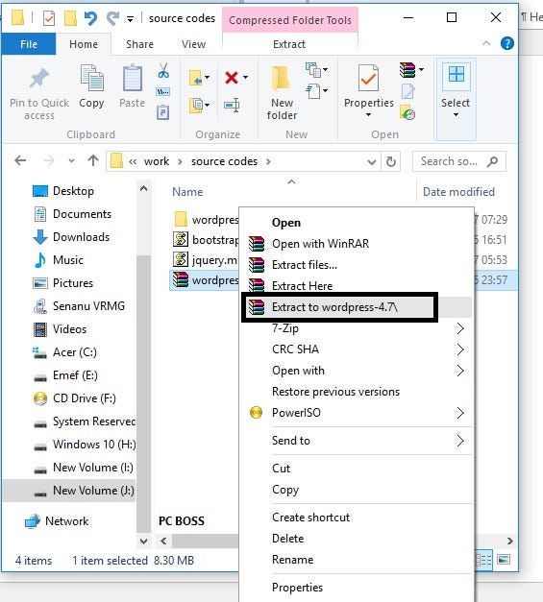Click the Copy to folder icon
Screen dimensions: 543x602
pos(196,106)
